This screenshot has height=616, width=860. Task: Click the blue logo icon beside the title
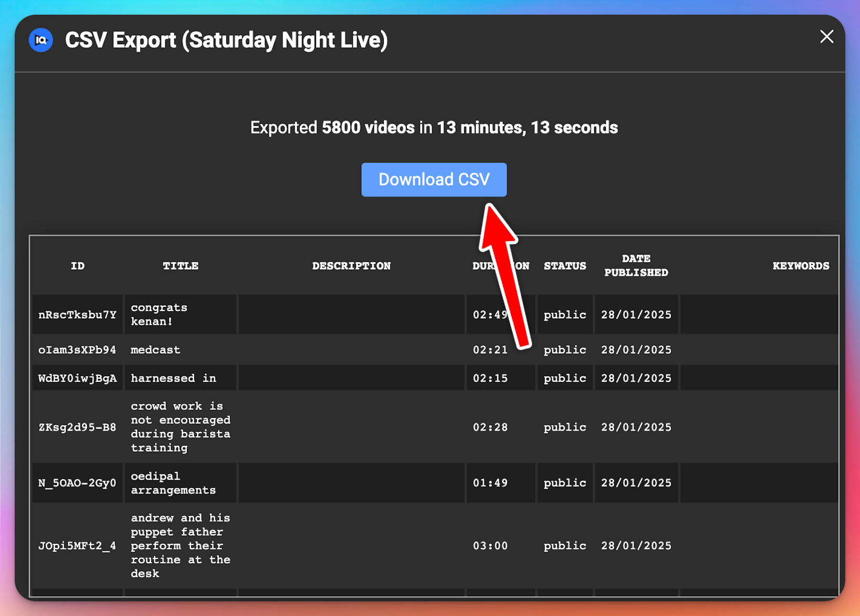click(41, 40)
